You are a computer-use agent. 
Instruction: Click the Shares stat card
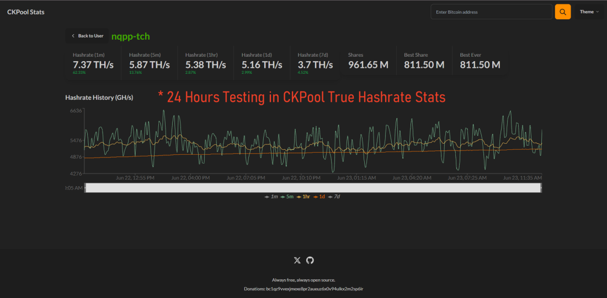coord(368,62)
